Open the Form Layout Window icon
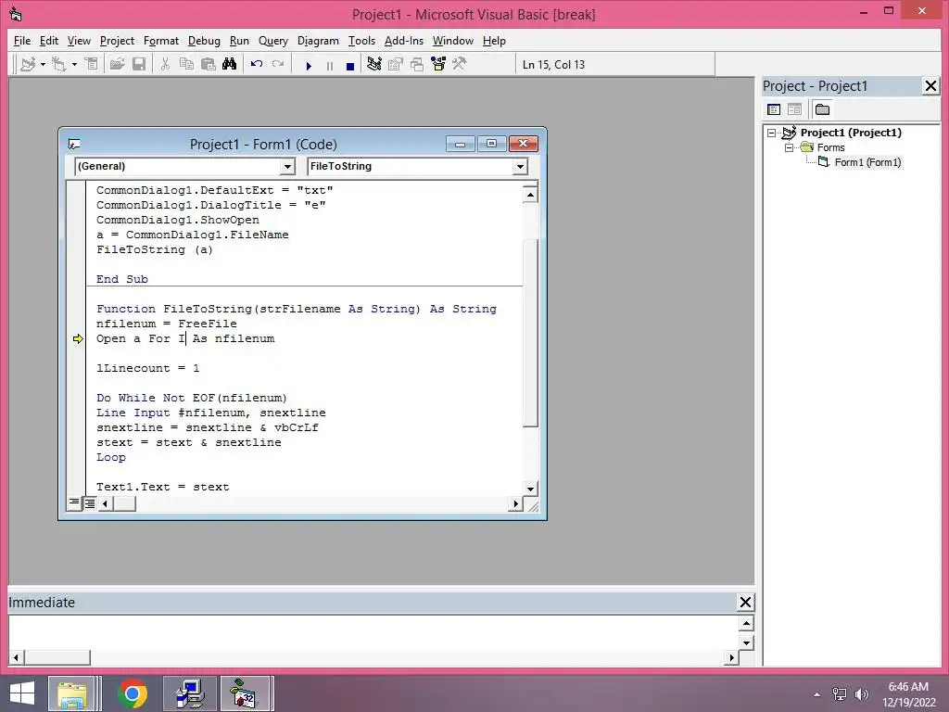This screenshot has width=949, height=712. click(417, 64)
